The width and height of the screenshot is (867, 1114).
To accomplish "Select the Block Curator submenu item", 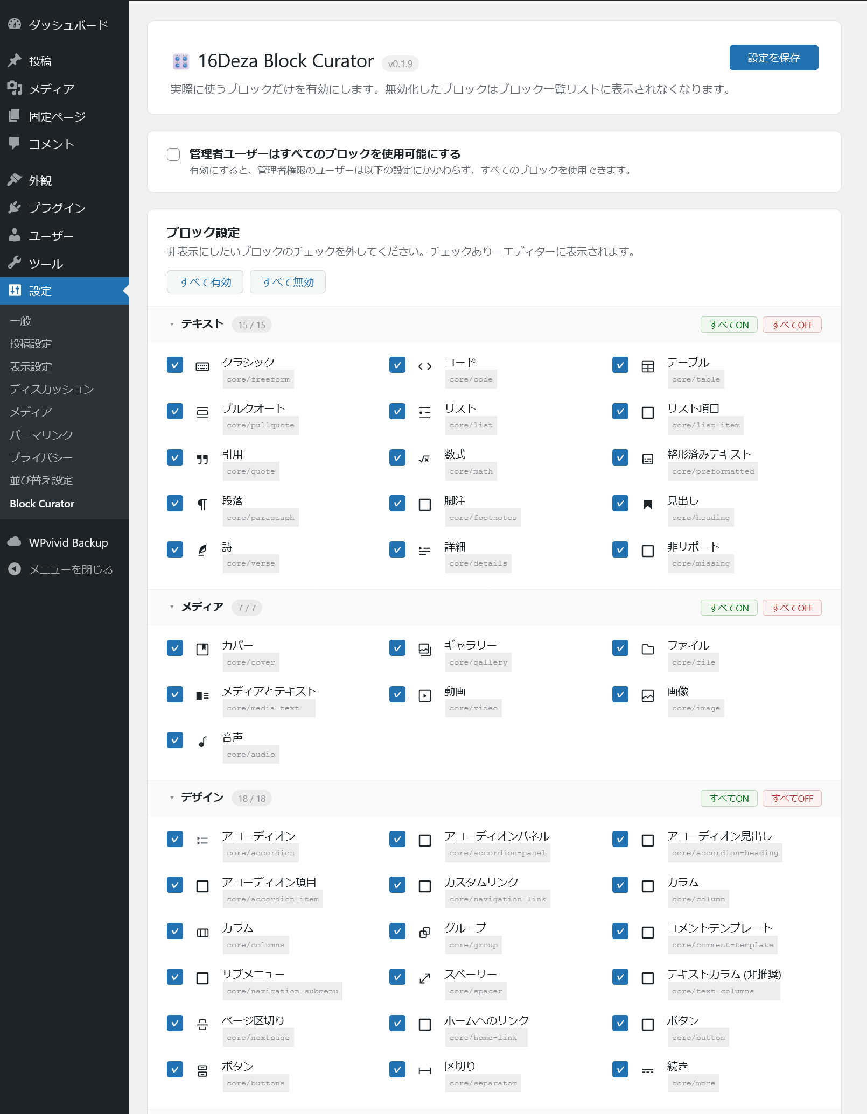I will click(x=42, y=504).
